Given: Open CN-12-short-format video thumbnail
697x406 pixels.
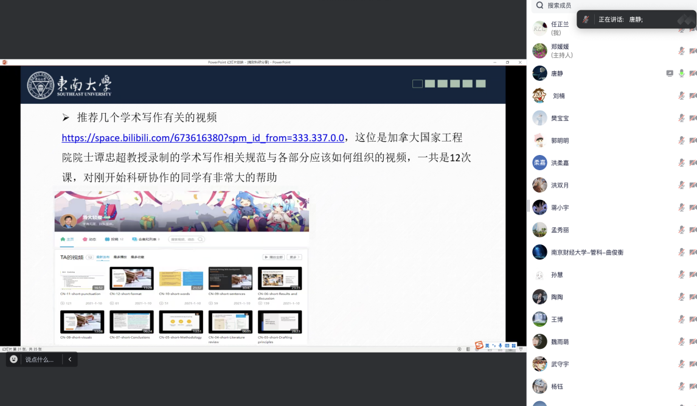Looking at the screenshot, I should (x=131, y=278).
